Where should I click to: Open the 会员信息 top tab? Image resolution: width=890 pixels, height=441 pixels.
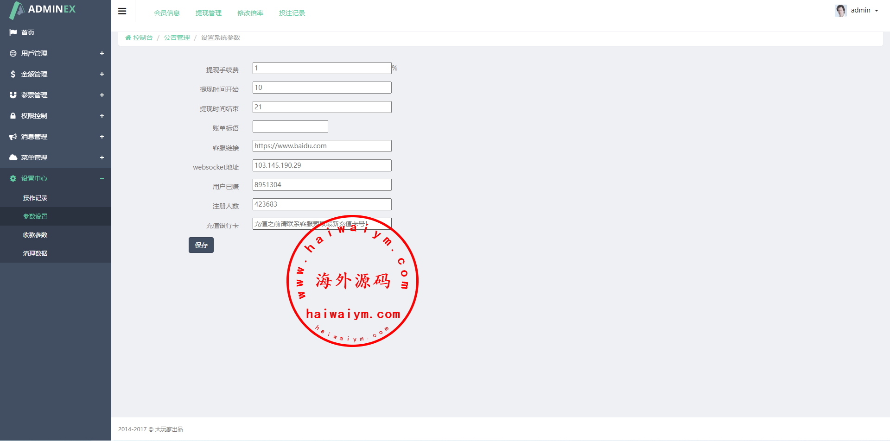[167, 13]
